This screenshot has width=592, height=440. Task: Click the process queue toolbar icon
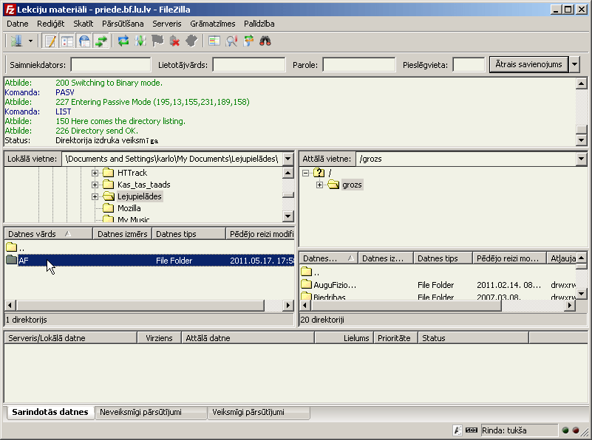coord(140,41)
